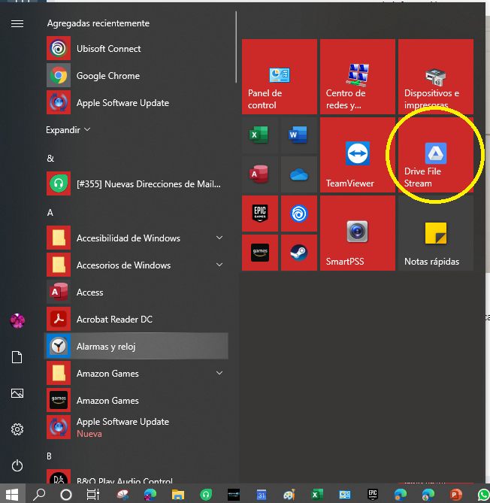Screen dimensions: 490x503
Task: Click the Nueva label under Apple Software Update
Action: tap(89, 434)
